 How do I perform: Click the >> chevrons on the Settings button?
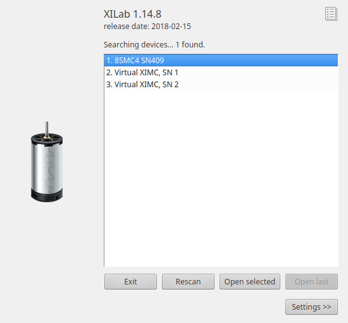point(327,307)
